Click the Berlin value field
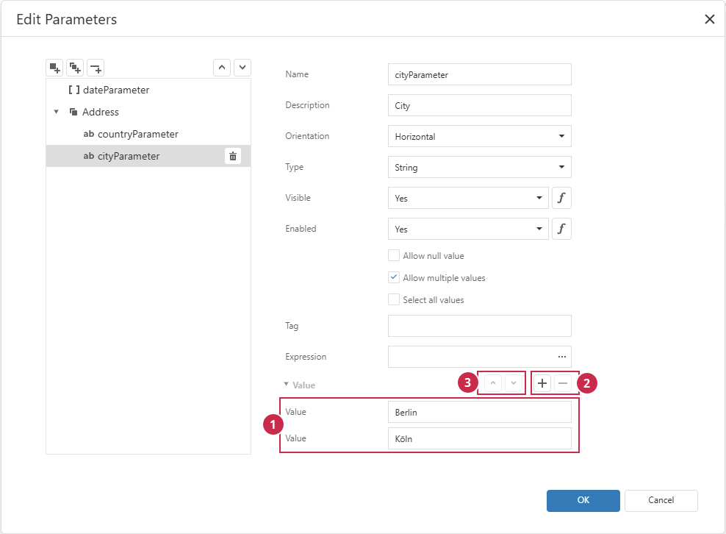 pos(480,412)
